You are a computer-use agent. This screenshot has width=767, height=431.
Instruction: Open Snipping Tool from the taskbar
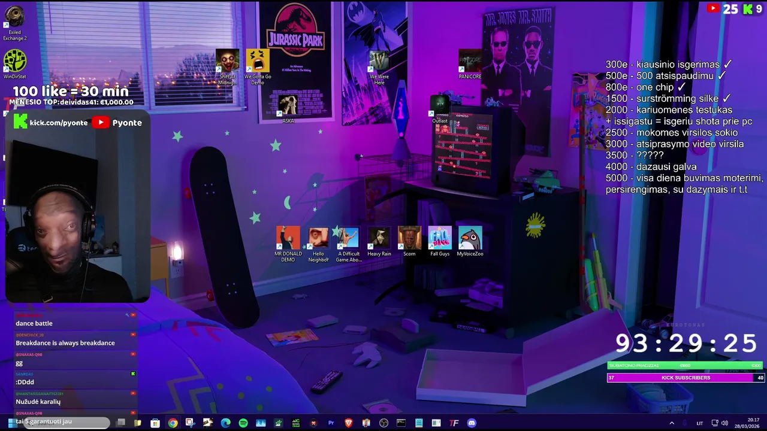pos(190,423)
